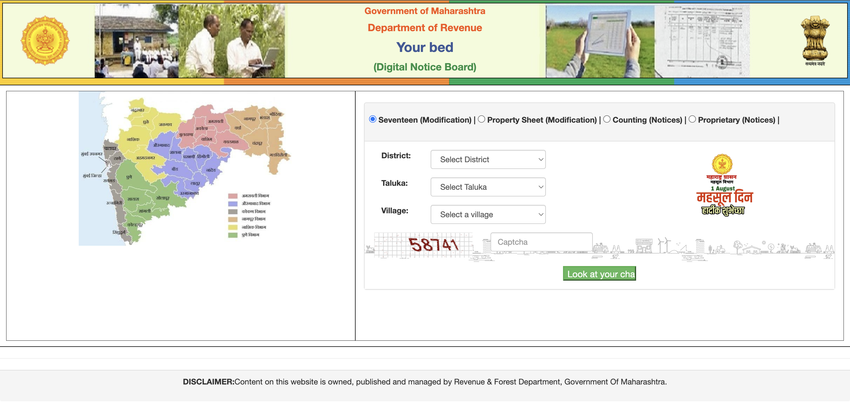Expand the Select Taluka dropdown
Screen dimensions: 850x403
tap(488, 187)
